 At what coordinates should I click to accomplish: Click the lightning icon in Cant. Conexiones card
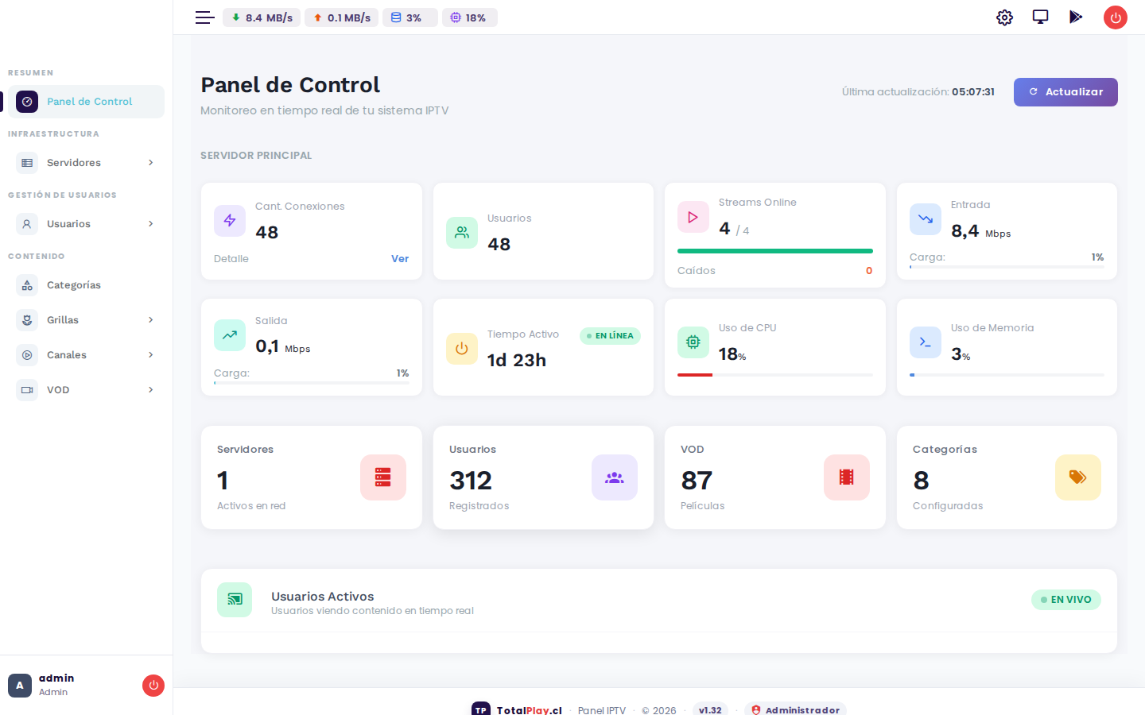click(x=230, y=220)
